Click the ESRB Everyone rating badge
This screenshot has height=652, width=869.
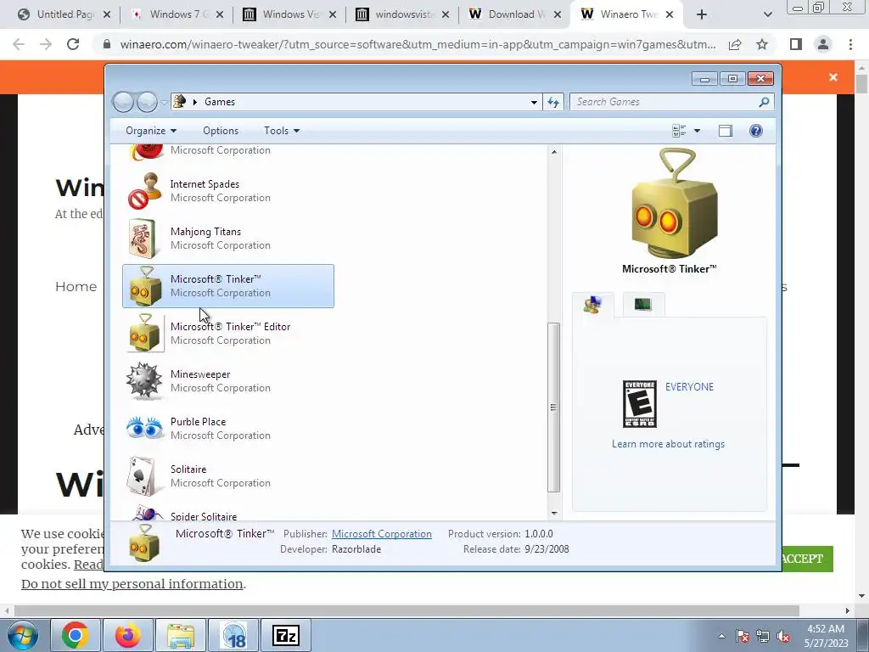point(640,404)
